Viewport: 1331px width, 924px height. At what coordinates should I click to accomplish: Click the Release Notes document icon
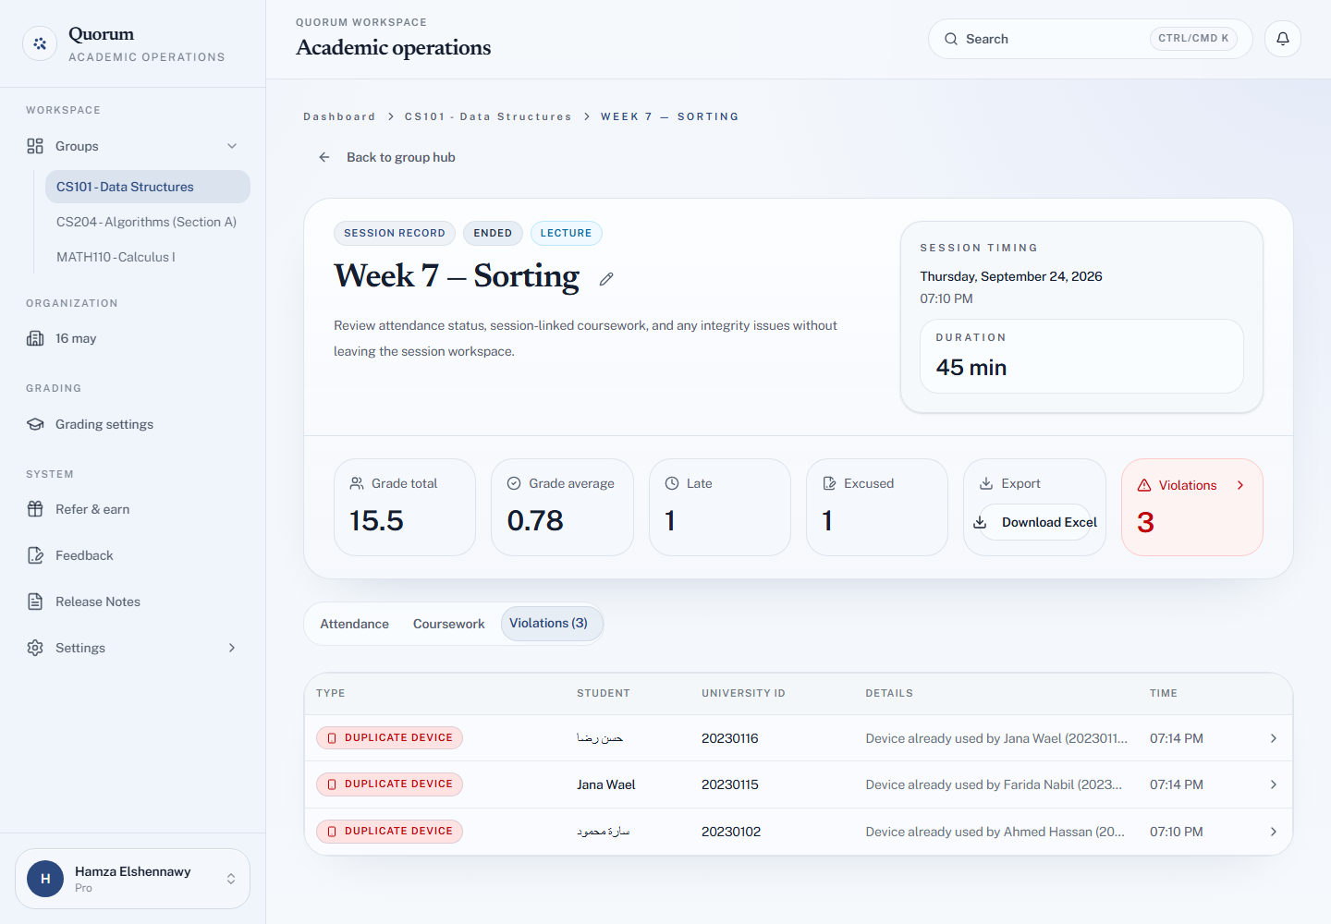[x=35, y=602]
